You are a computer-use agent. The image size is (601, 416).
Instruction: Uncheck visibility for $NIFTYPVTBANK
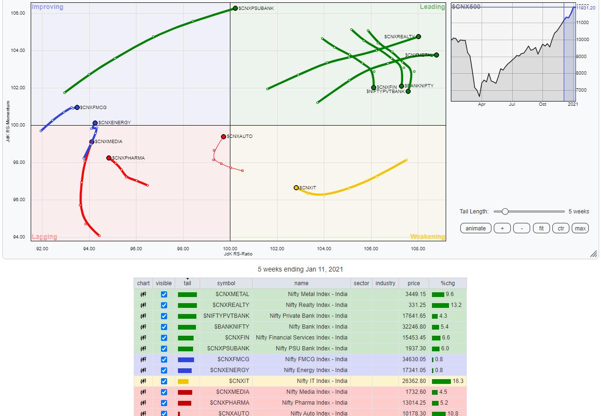coord(164,316)
